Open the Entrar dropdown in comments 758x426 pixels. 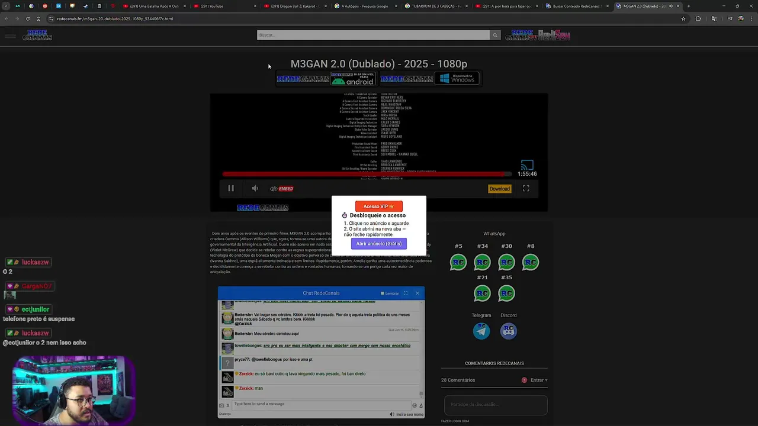[x=539, y=380]
